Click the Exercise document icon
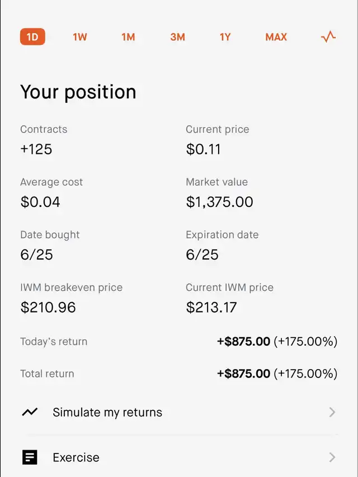The image size is (358, 477). point(30,457)
